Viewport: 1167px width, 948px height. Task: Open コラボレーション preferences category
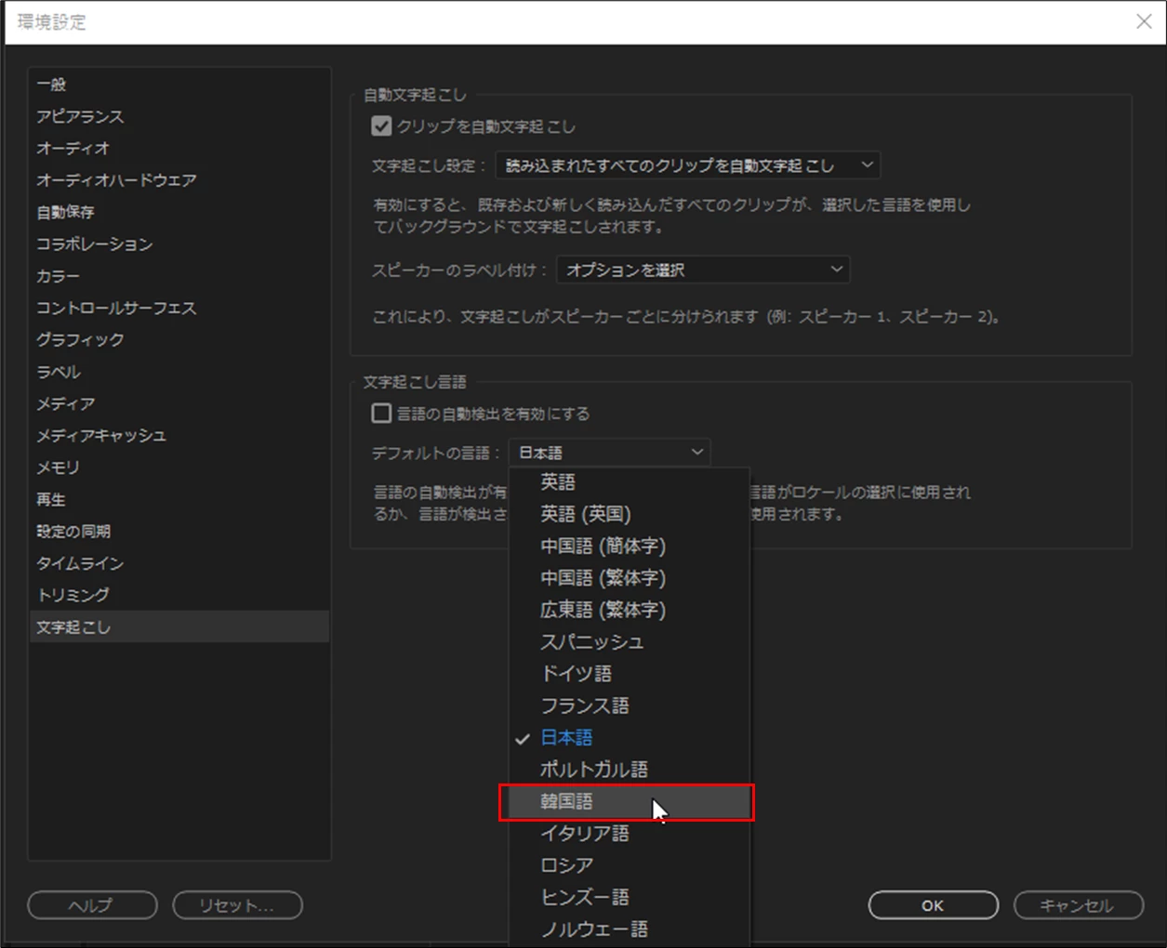(x=179, y=244)
